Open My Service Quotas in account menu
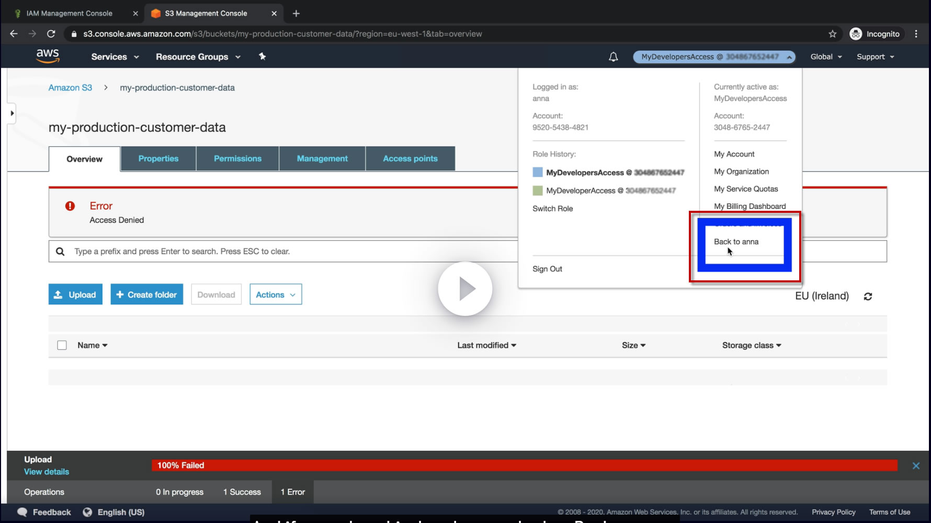931x523 pixels. [746, 189]
